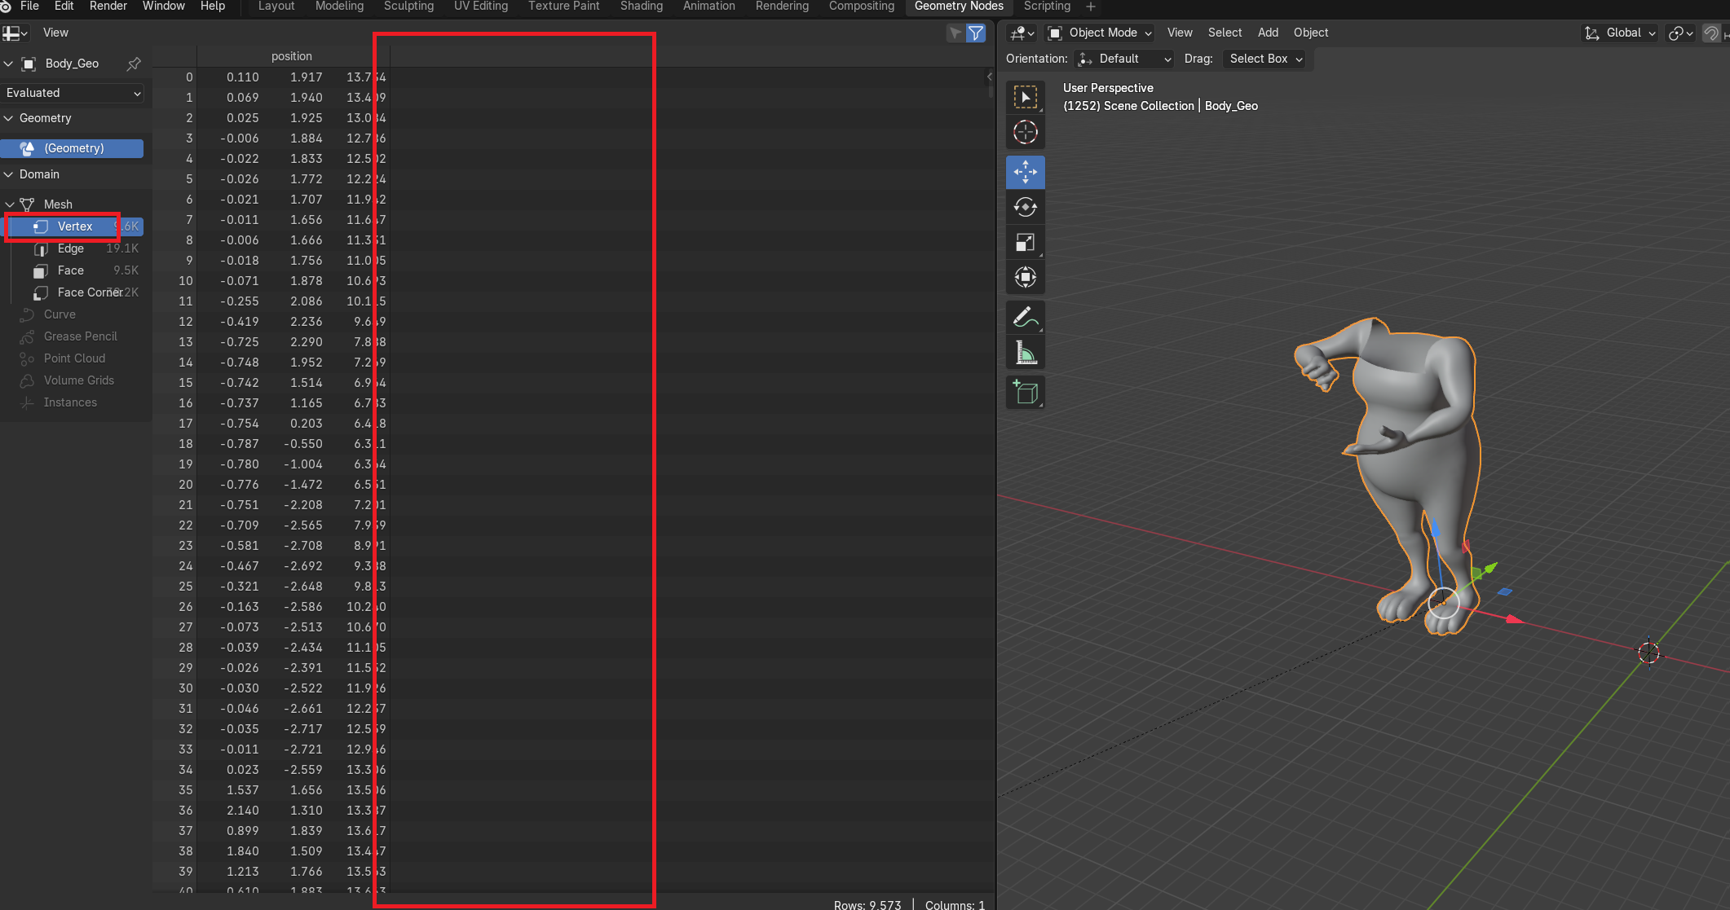Switch to UV Editing workspace tab
This screenshot has height=910, width=1730.
point(481,7)
